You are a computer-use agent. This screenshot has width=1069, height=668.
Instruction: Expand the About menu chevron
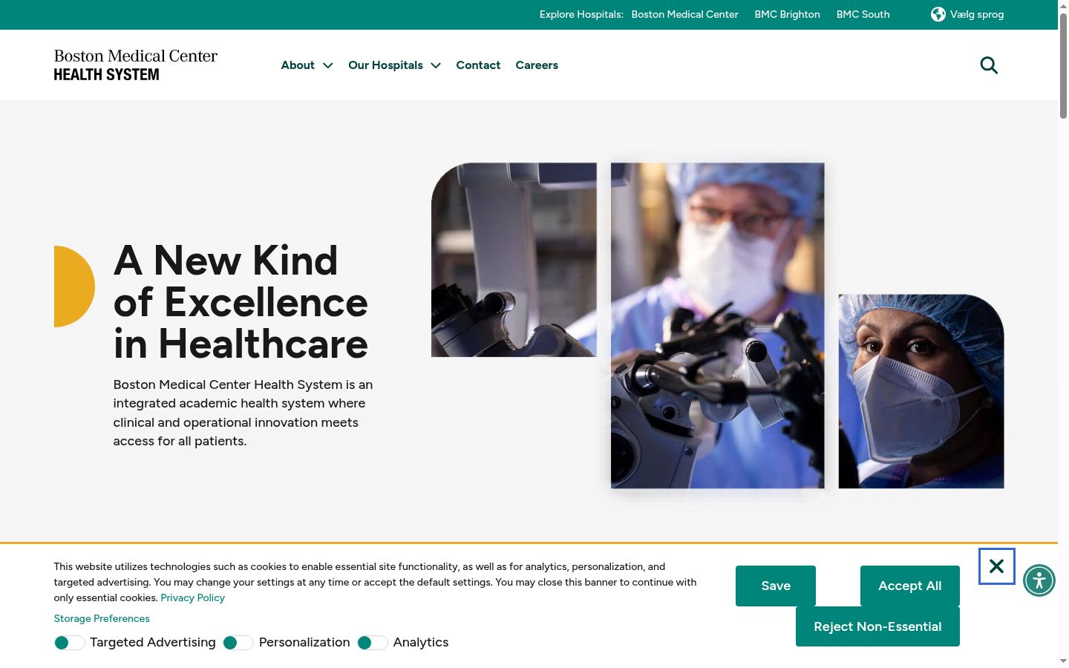tap(328, 65)
